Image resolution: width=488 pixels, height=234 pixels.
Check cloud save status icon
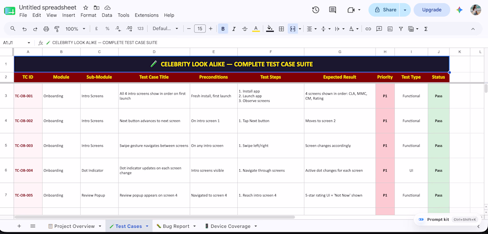coord(107,8)
